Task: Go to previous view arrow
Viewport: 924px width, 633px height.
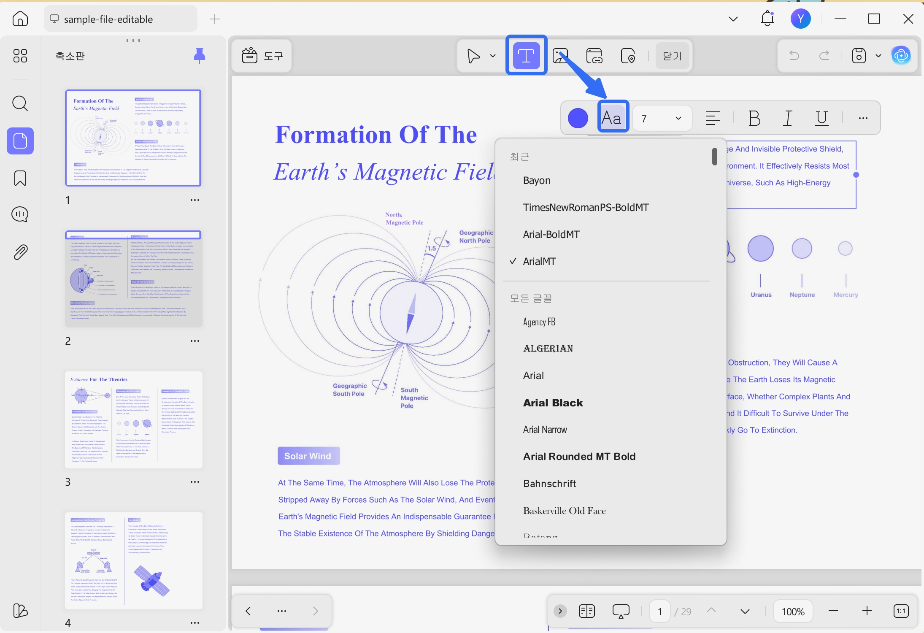Action: [248, 611]
